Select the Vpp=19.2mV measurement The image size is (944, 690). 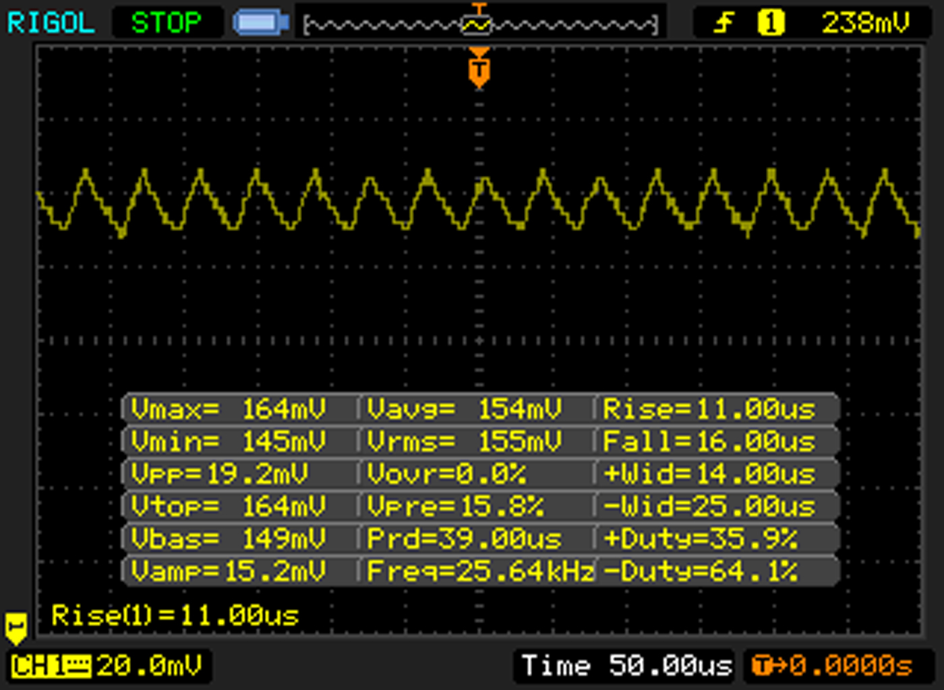pos(219,474)
